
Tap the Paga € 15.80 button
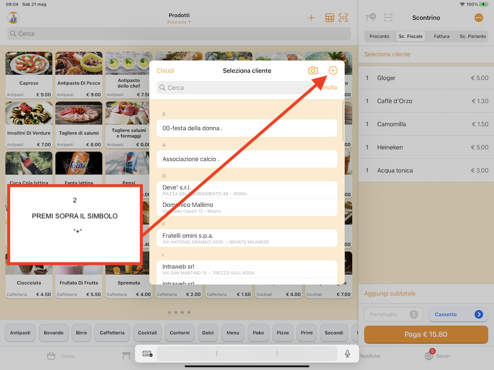coord(426,334)
